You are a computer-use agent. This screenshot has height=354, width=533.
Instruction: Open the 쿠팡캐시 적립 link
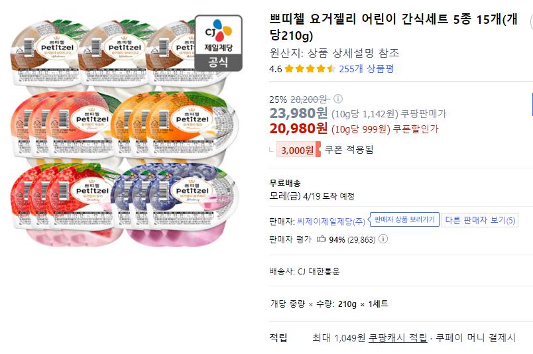(398, 337)
